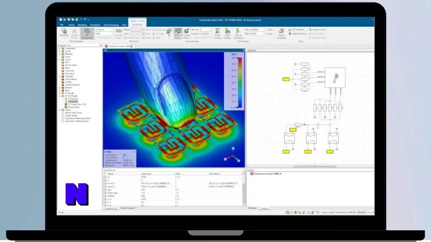The height and width of the screenshot is (242, 431).
Task: Click the Components folder icon in Navigation Tree
Action: pyautogui.click(x=63, y=48)
